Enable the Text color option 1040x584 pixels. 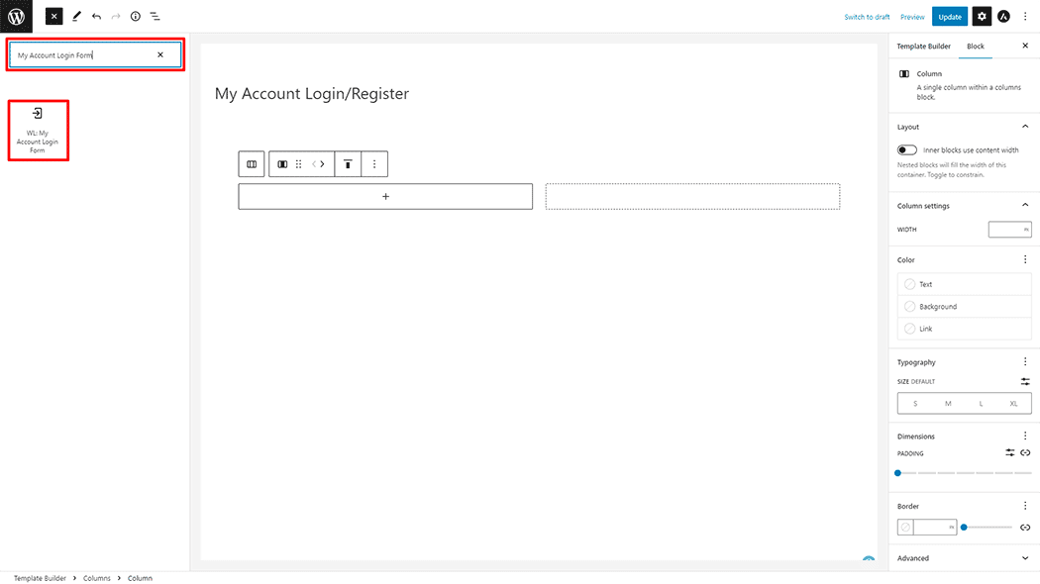pyautogui.click(x=910, y=284)
